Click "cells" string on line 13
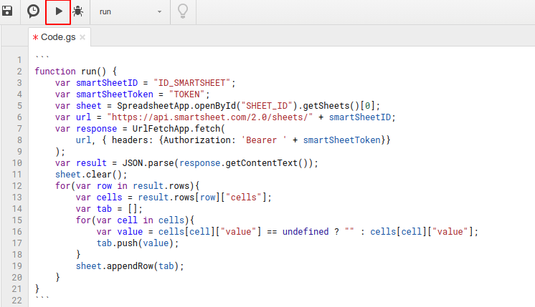The width and height of the screenshot is (535, 307). 243,198
